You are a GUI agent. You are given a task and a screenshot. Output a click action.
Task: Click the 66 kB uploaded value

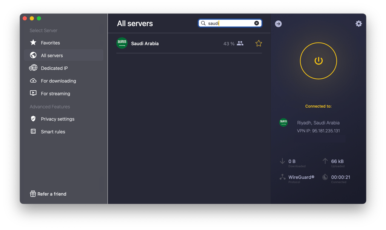(337, 161)
